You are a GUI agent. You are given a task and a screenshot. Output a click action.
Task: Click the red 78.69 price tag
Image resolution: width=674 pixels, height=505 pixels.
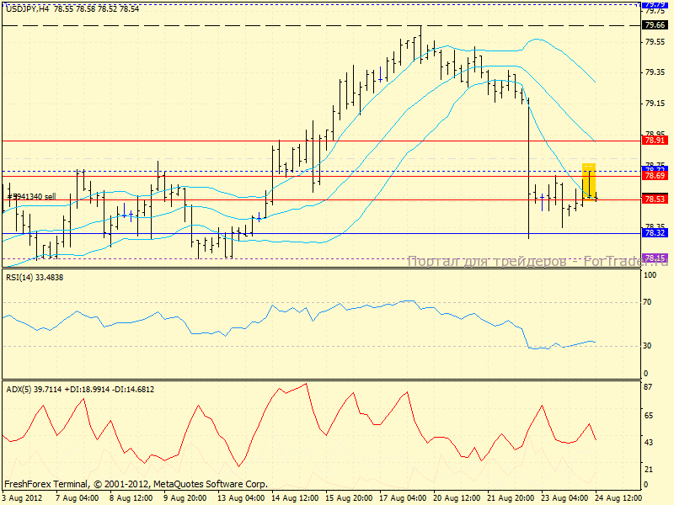coord(655,176)
